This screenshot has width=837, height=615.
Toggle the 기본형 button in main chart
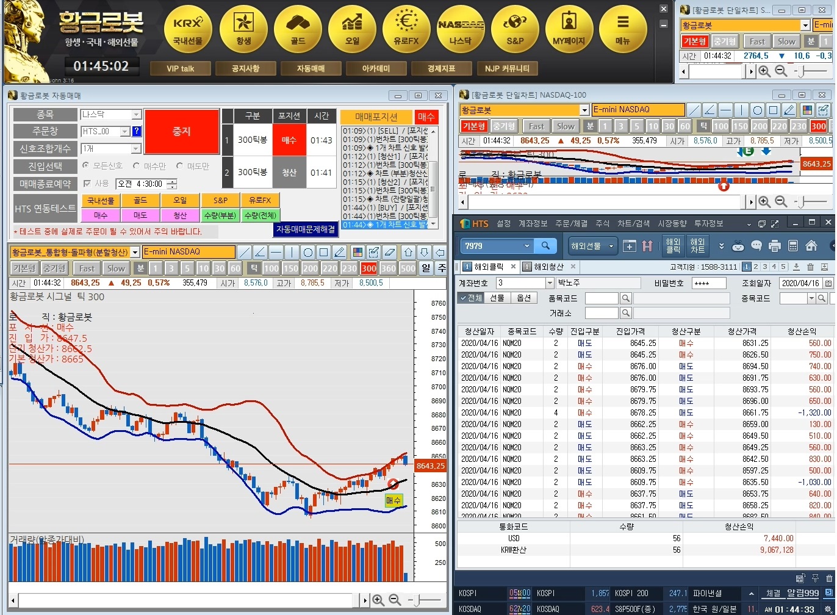pos(24,268)
